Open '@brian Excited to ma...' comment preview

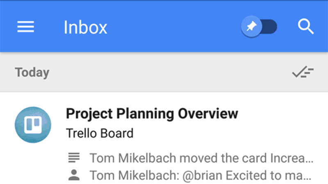247,175
